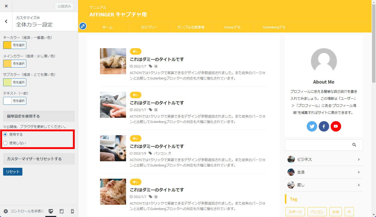The height and width of the screenshot is (217, 376).
Task: Open the AFFINGER キャプチャ用 site title link
Action: click(118, 15)
